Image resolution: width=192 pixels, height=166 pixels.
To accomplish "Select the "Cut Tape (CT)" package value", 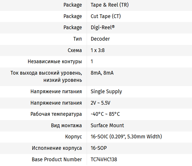I will tap(106, 16).
